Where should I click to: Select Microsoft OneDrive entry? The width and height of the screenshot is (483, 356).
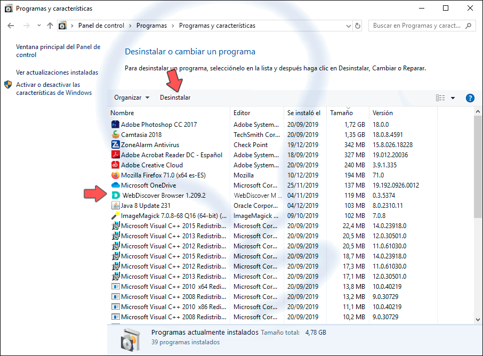[149, 185]
